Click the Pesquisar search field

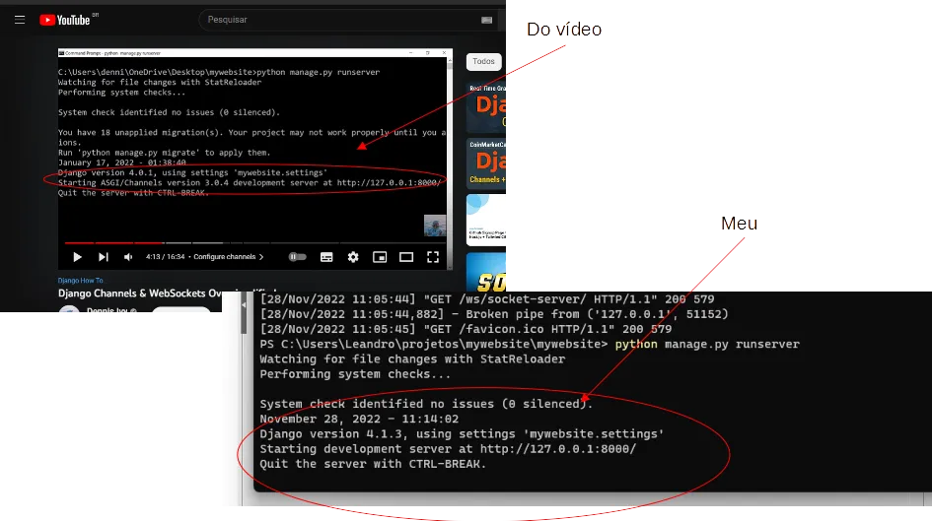(x=335, y=20)
